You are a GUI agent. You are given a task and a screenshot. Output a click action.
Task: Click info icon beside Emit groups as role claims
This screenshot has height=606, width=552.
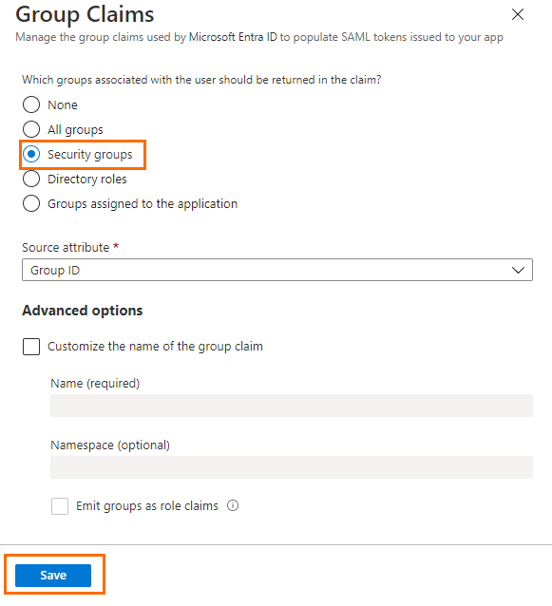pyautogui.click(x=233, y=505)
